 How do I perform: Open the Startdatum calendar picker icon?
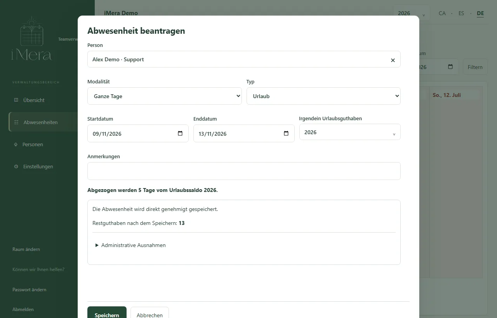(x=180, y=133)
